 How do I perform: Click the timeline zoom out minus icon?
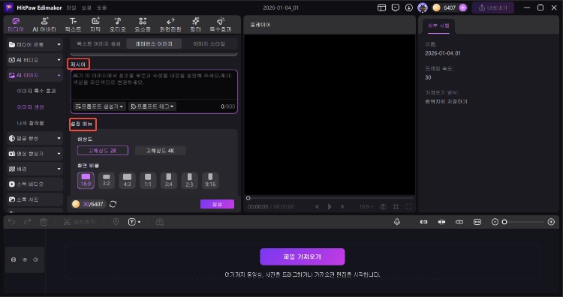coord(495,222)
